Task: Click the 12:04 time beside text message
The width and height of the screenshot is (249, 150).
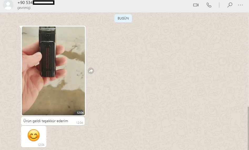Action: pyautogui.click(x=79, y=123)
